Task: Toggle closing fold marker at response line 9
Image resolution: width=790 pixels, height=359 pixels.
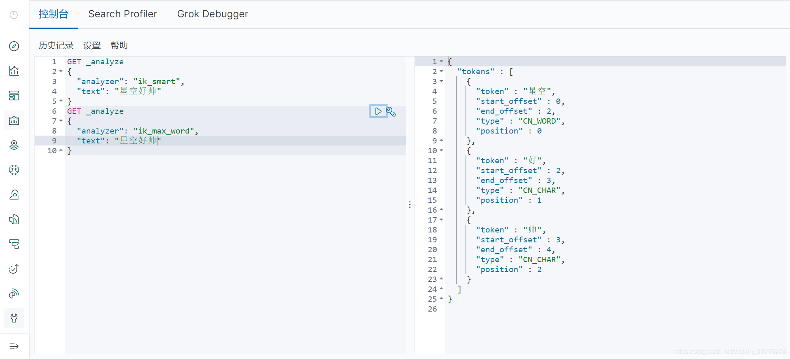Action: [x=441, y=141]
